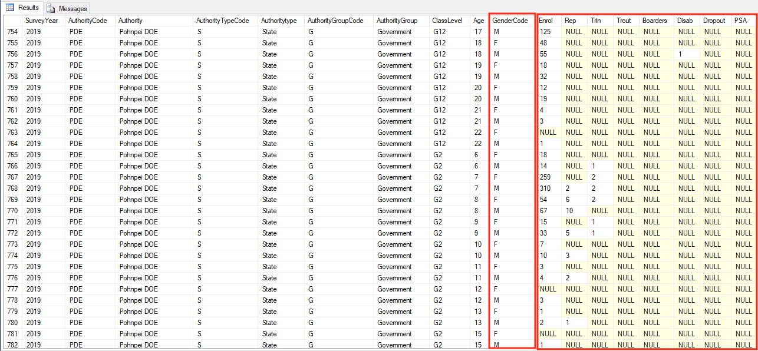758x351 pixels.
Task: Select entire row 754 via row number
Action: click(x=12, y=31)
